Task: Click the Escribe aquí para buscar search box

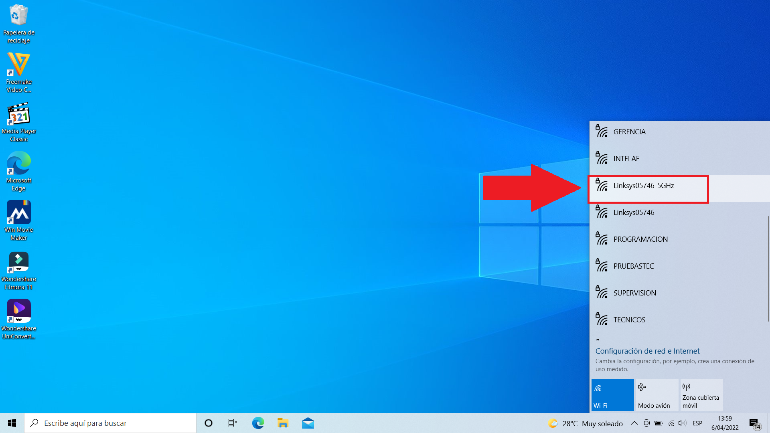Action: [110, 423]
